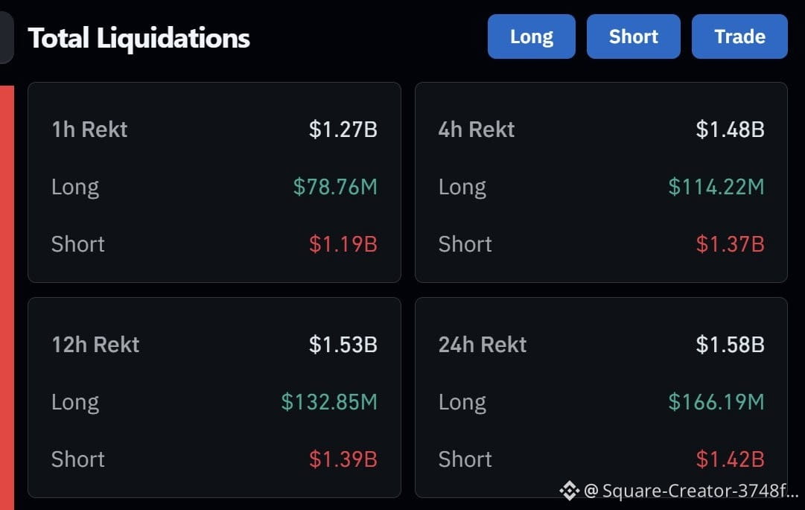Select the 1h Rekt card
This screenshot has height=510, width=805.
point(214,182)
